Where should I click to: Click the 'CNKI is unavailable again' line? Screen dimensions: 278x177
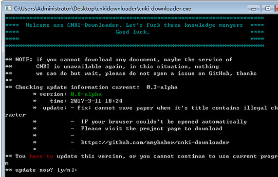pyautogui.click(x=128, y=67)
